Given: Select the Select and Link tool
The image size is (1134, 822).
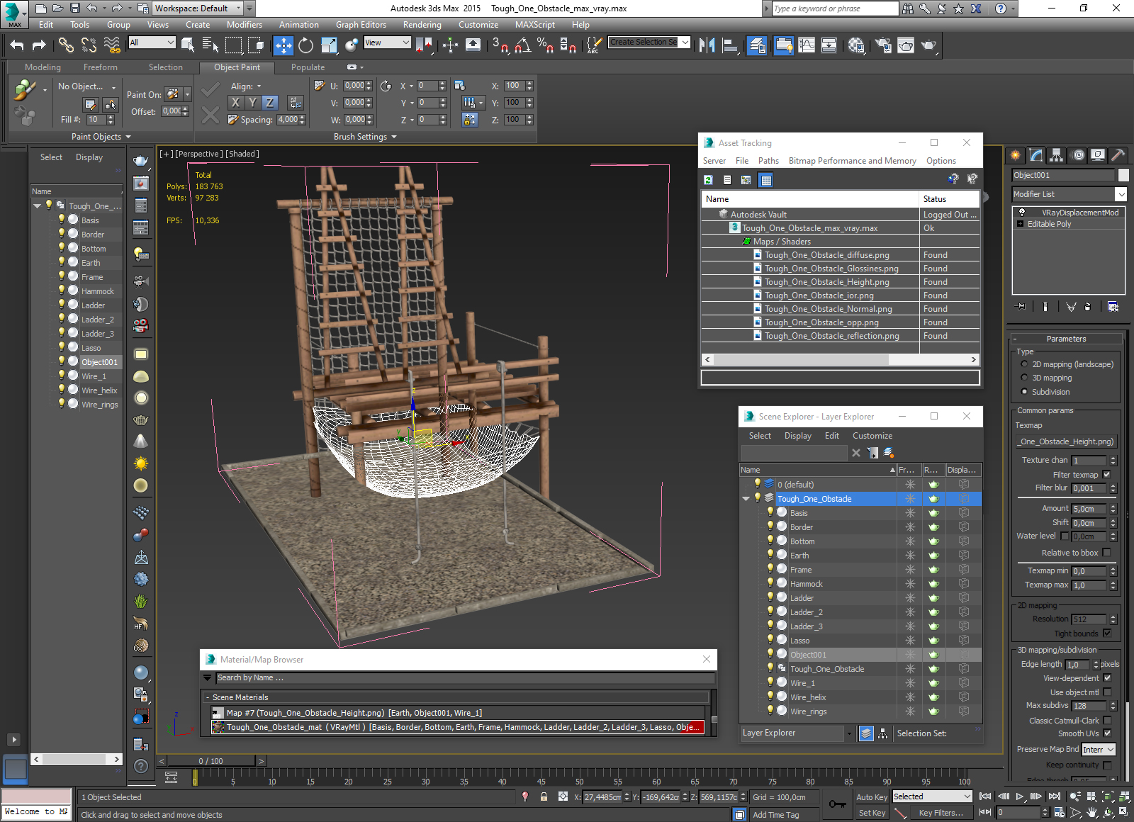Looking at the screenshot, I should 66,45.
